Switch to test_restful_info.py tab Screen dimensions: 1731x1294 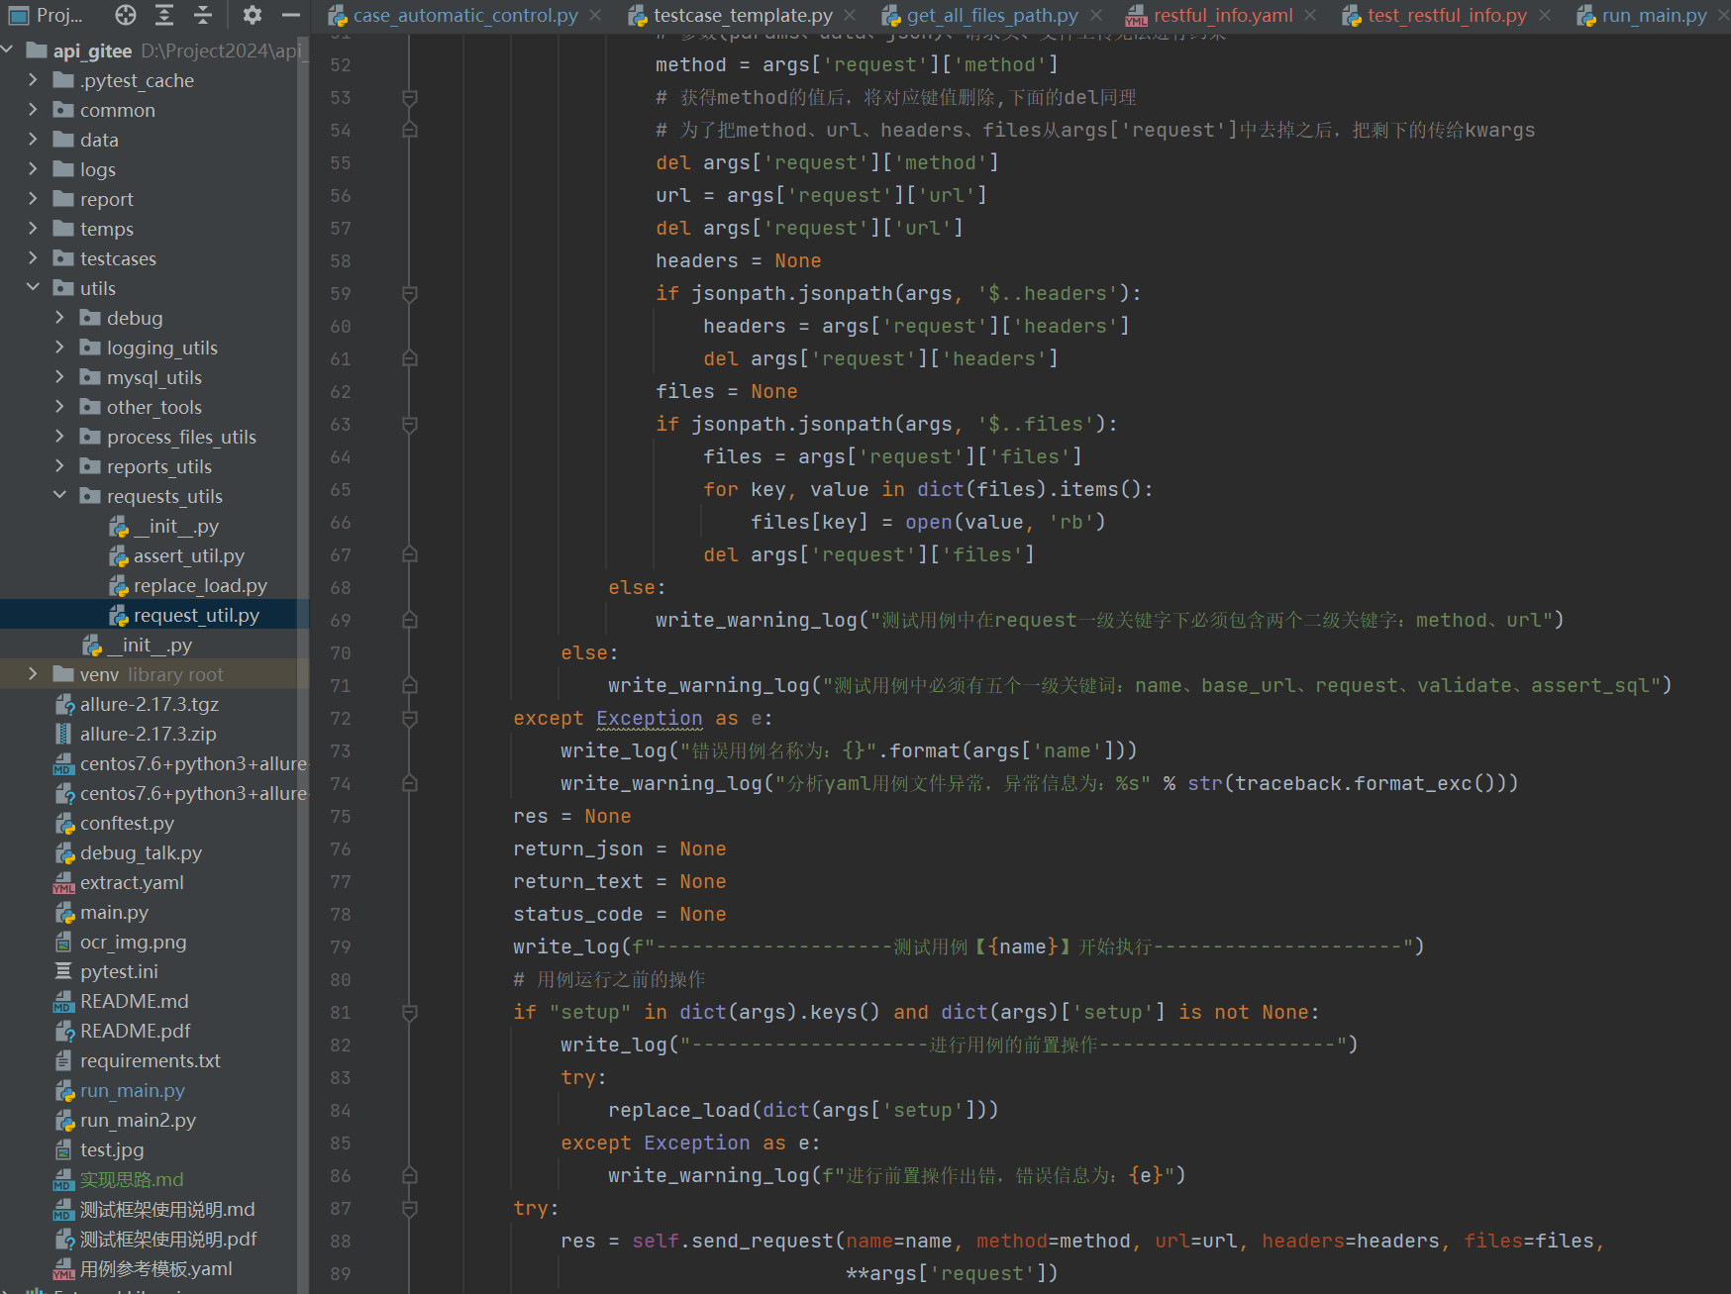tap(1446, 16)
